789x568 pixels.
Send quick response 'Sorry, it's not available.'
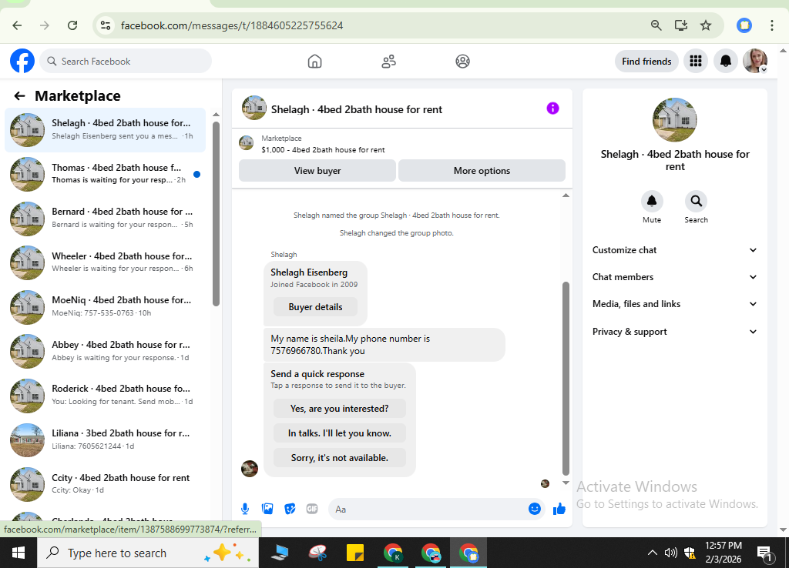tap(339, 457)
